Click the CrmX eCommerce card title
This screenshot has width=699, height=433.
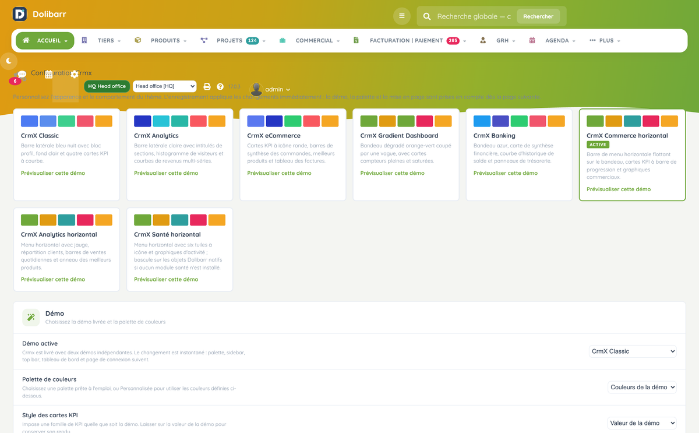click(x=274, y=136)
